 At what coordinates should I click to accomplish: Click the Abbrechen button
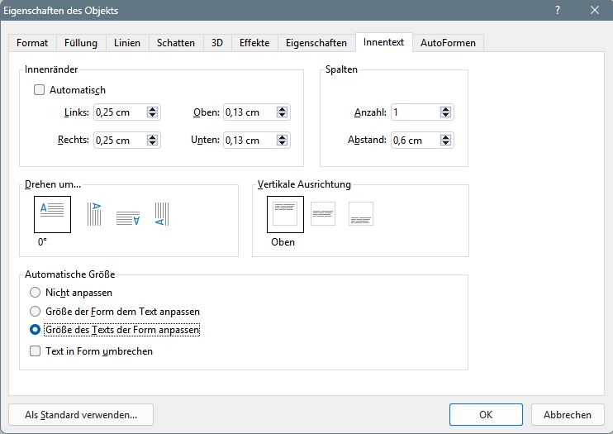tap(568, 414)
